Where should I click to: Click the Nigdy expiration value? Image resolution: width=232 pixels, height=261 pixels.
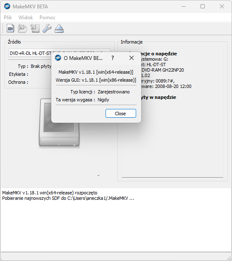pos(103,100)
